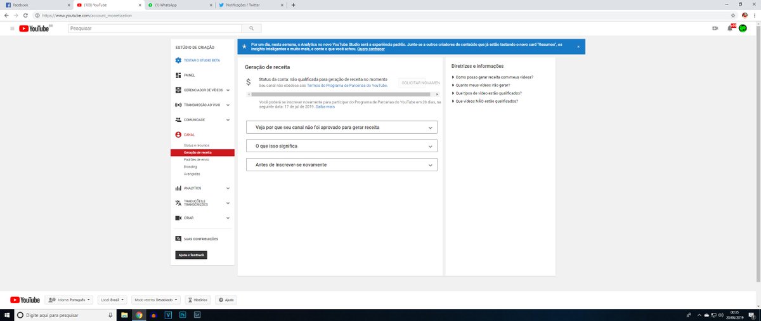Click the Solicitar novamente button

point(420,82)
